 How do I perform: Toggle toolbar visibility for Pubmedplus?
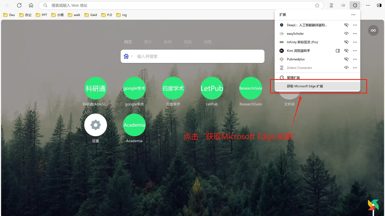coord(346,59)
